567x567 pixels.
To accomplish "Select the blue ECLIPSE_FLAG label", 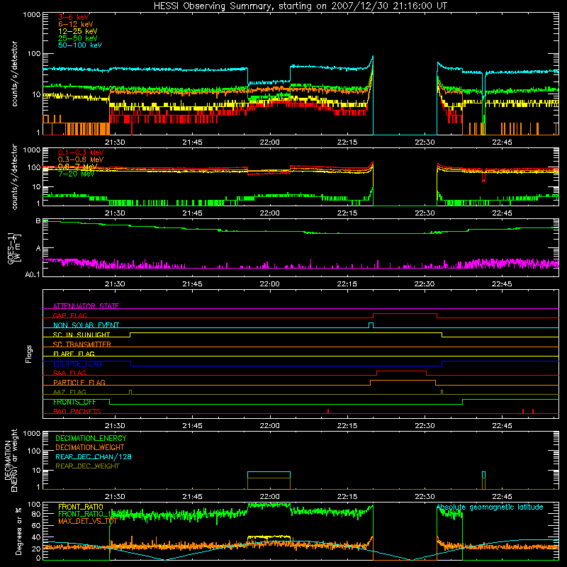I will [x=77, y=364].
